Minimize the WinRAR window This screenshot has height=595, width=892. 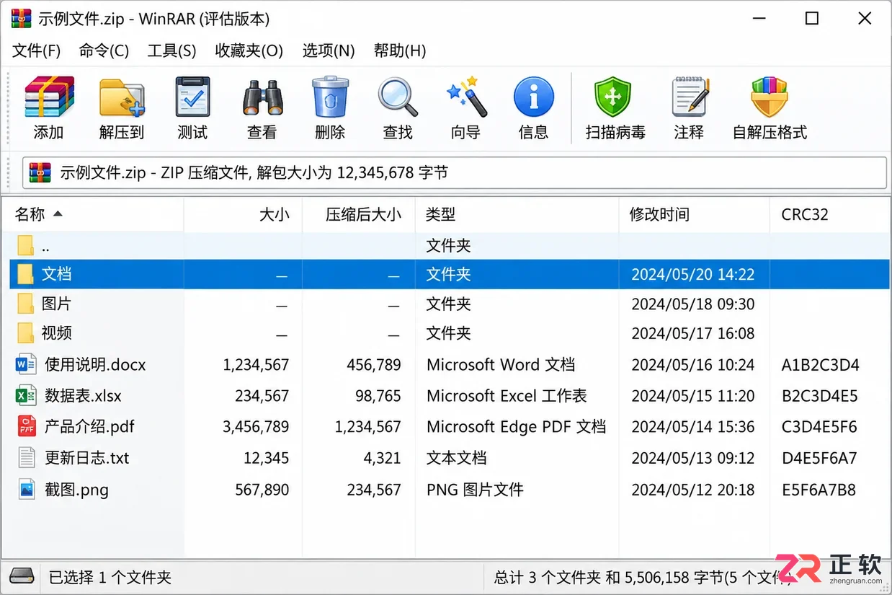click(759, 19)
